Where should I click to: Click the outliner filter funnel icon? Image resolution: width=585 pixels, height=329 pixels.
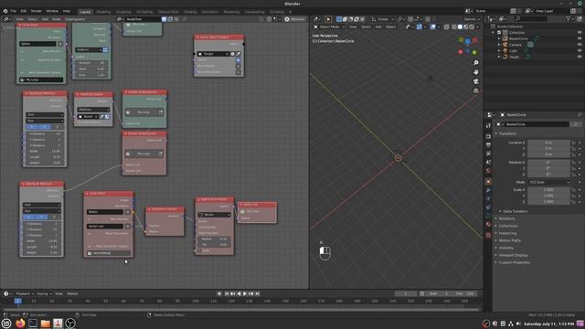(569, 18)
